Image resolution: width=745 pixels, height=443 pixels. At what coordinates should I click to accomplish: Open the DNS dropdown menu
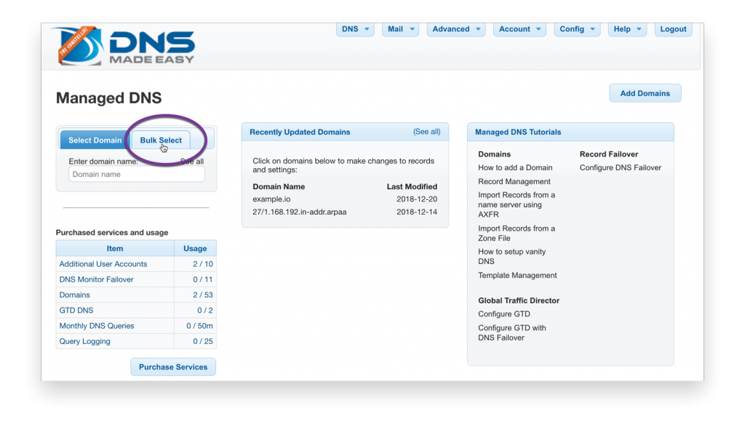(x=355, y=29)
